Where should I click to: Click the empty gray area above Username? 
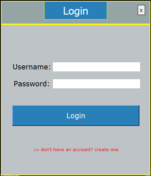tap(76, 43)
